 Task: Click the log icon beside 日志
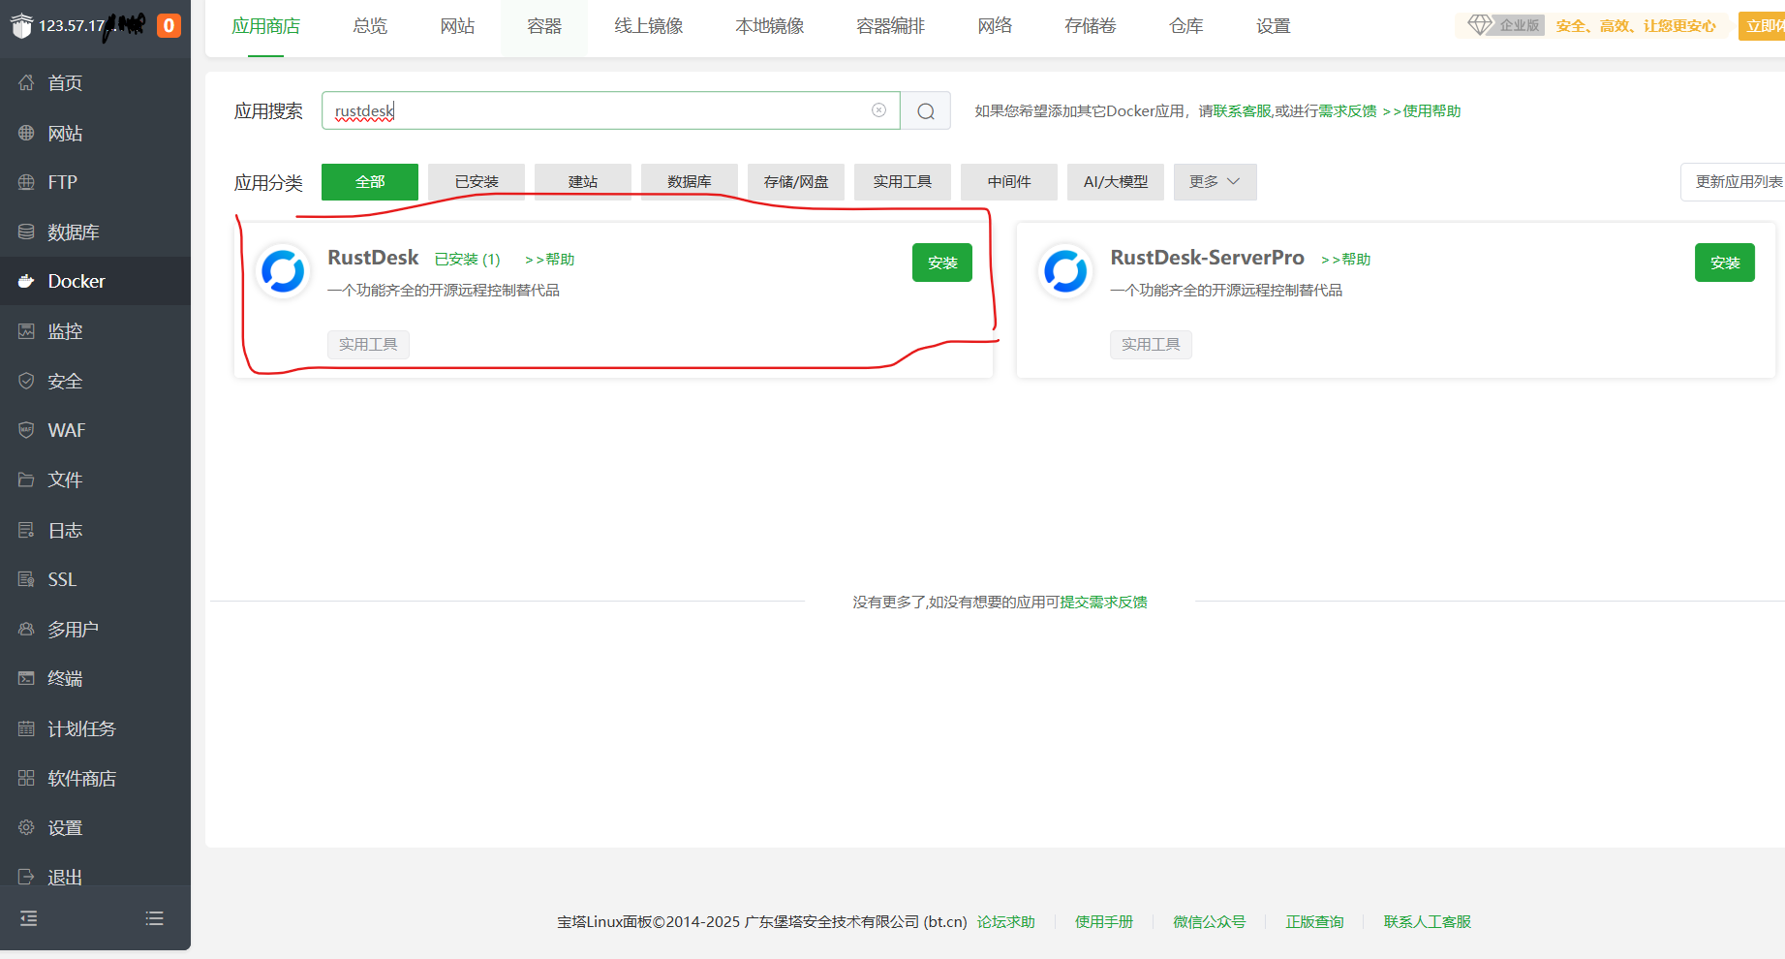(26, 530)
